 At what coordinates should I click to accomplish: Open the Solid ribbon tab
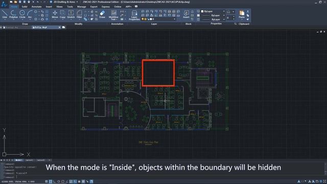(25, 7)
